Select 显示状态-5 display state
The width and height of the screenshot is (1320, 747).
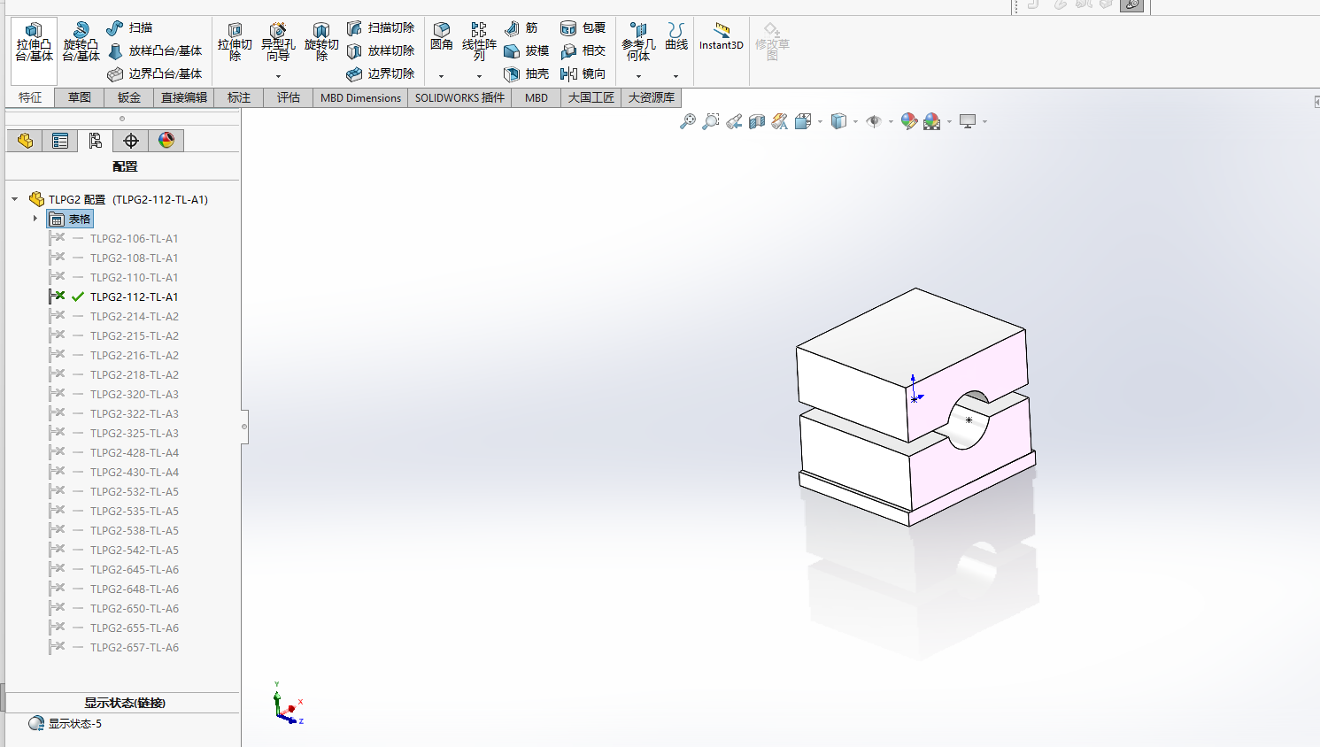(75, 723)
